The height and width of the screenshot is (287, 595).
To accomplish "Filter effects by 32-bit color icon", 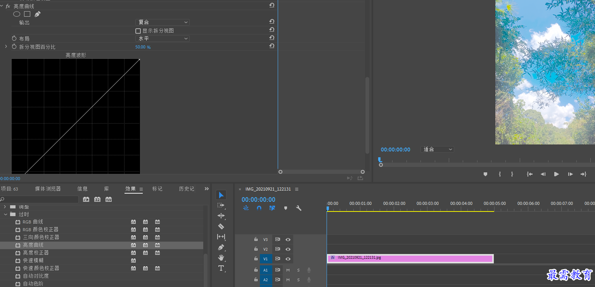I will pyautogui.click(x=97, y=199).
